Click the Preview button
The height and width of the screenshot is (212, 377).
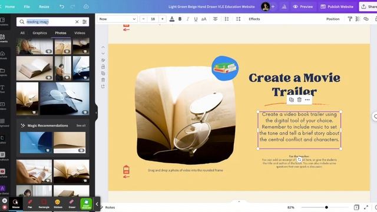[x=303, y=6]
